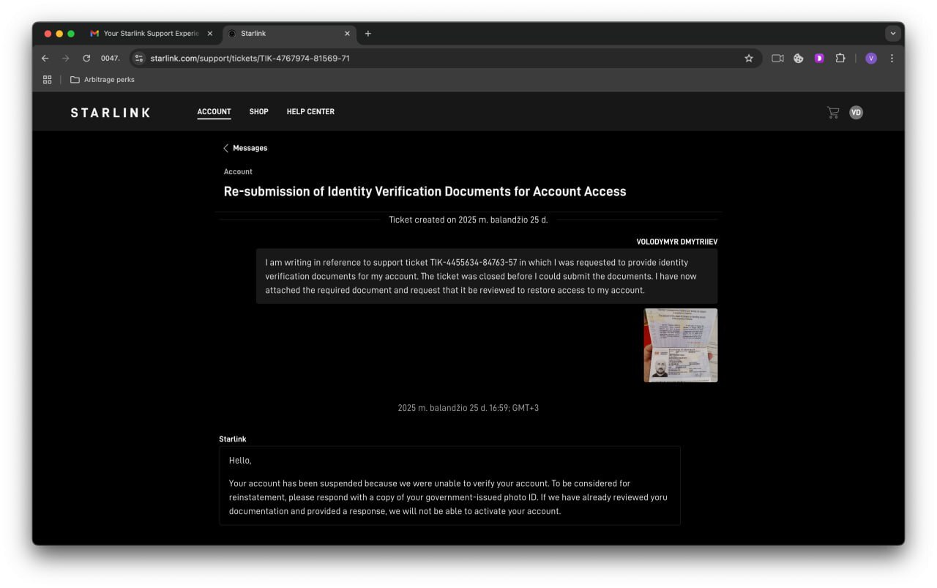Click the cookie extension icon

click(x=798, y=59)
